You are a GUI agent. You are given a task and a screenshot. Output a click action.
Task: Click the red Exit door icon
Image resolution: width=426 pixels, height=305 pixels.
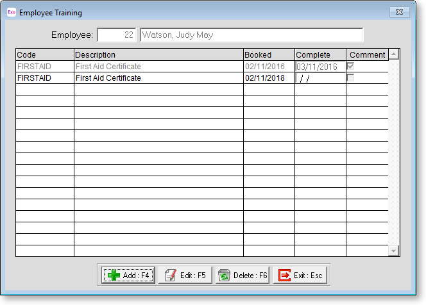tap(284, 276)
